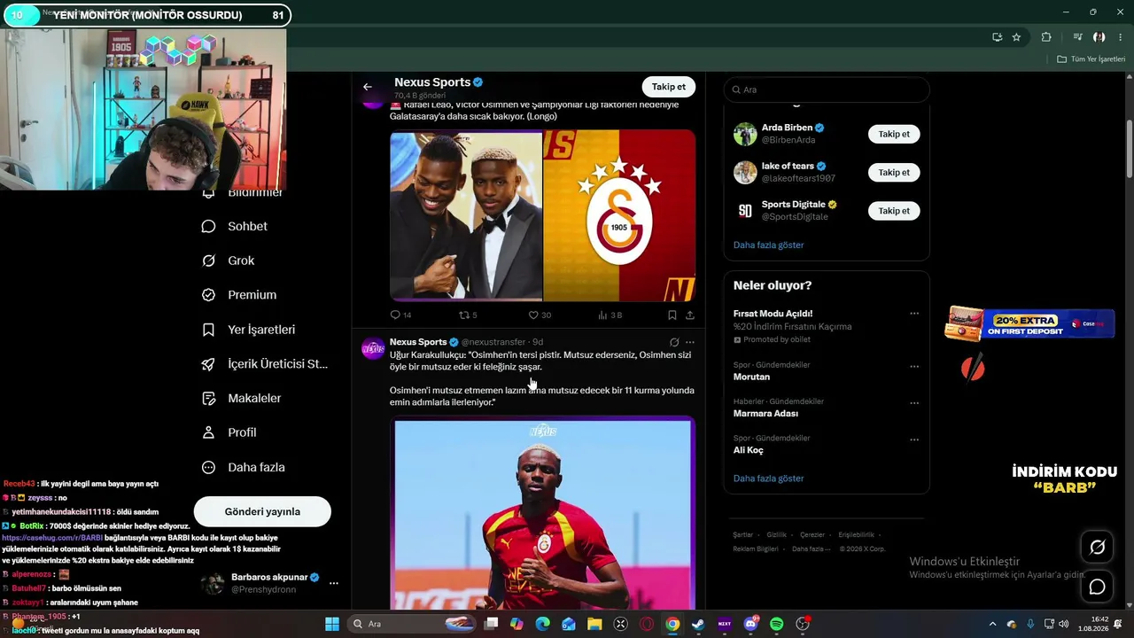Image resolution: width=1134 pixels, height=638 pixels.
Task: Reply to the Rafael Leão post
Action: tap(400, 315)
